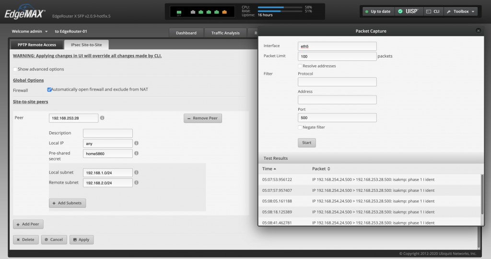
Task: Sort test results by Packet column
Action: click(321, 168)
